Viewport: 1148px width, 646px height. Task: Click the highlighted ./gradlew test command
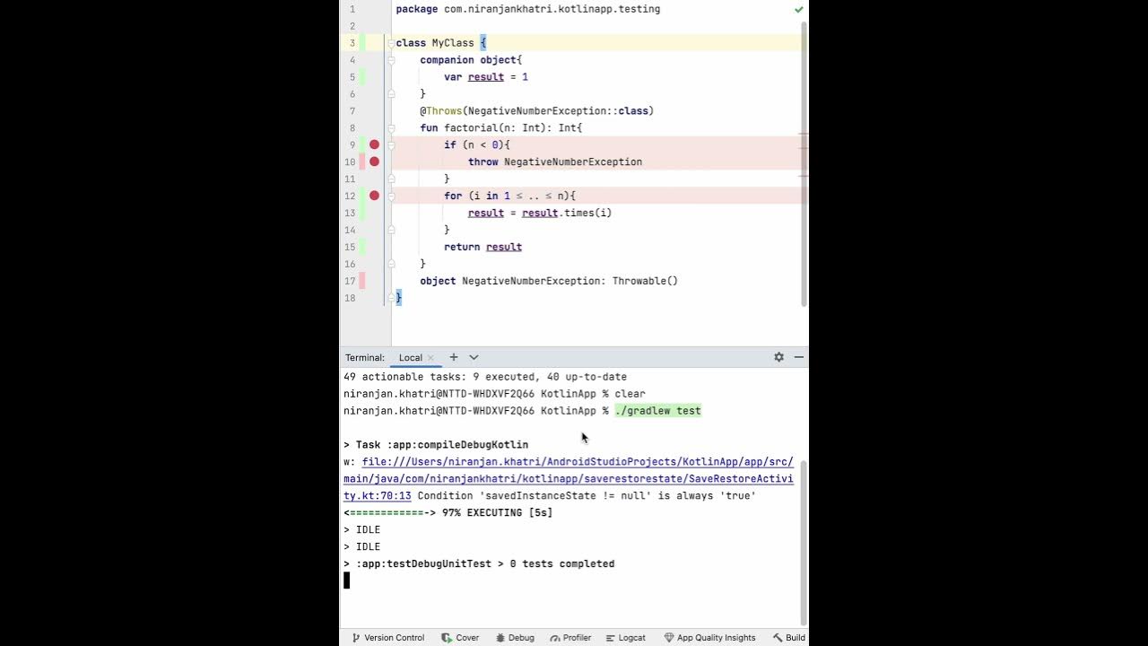[x=657, y=411]
